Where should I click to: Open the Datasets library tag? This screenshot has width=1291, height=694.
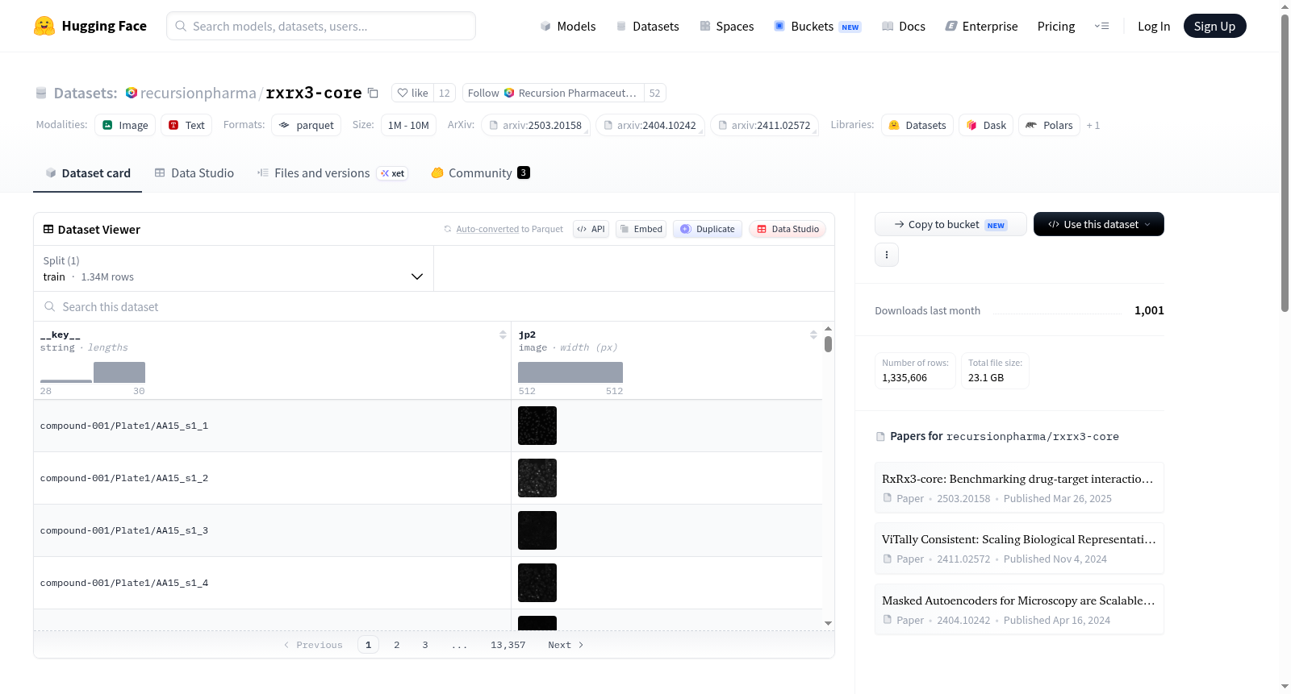[x=917, y=125]
